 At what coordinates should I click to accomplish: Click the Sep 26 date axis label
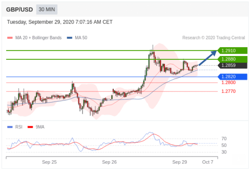coord(109,162)
